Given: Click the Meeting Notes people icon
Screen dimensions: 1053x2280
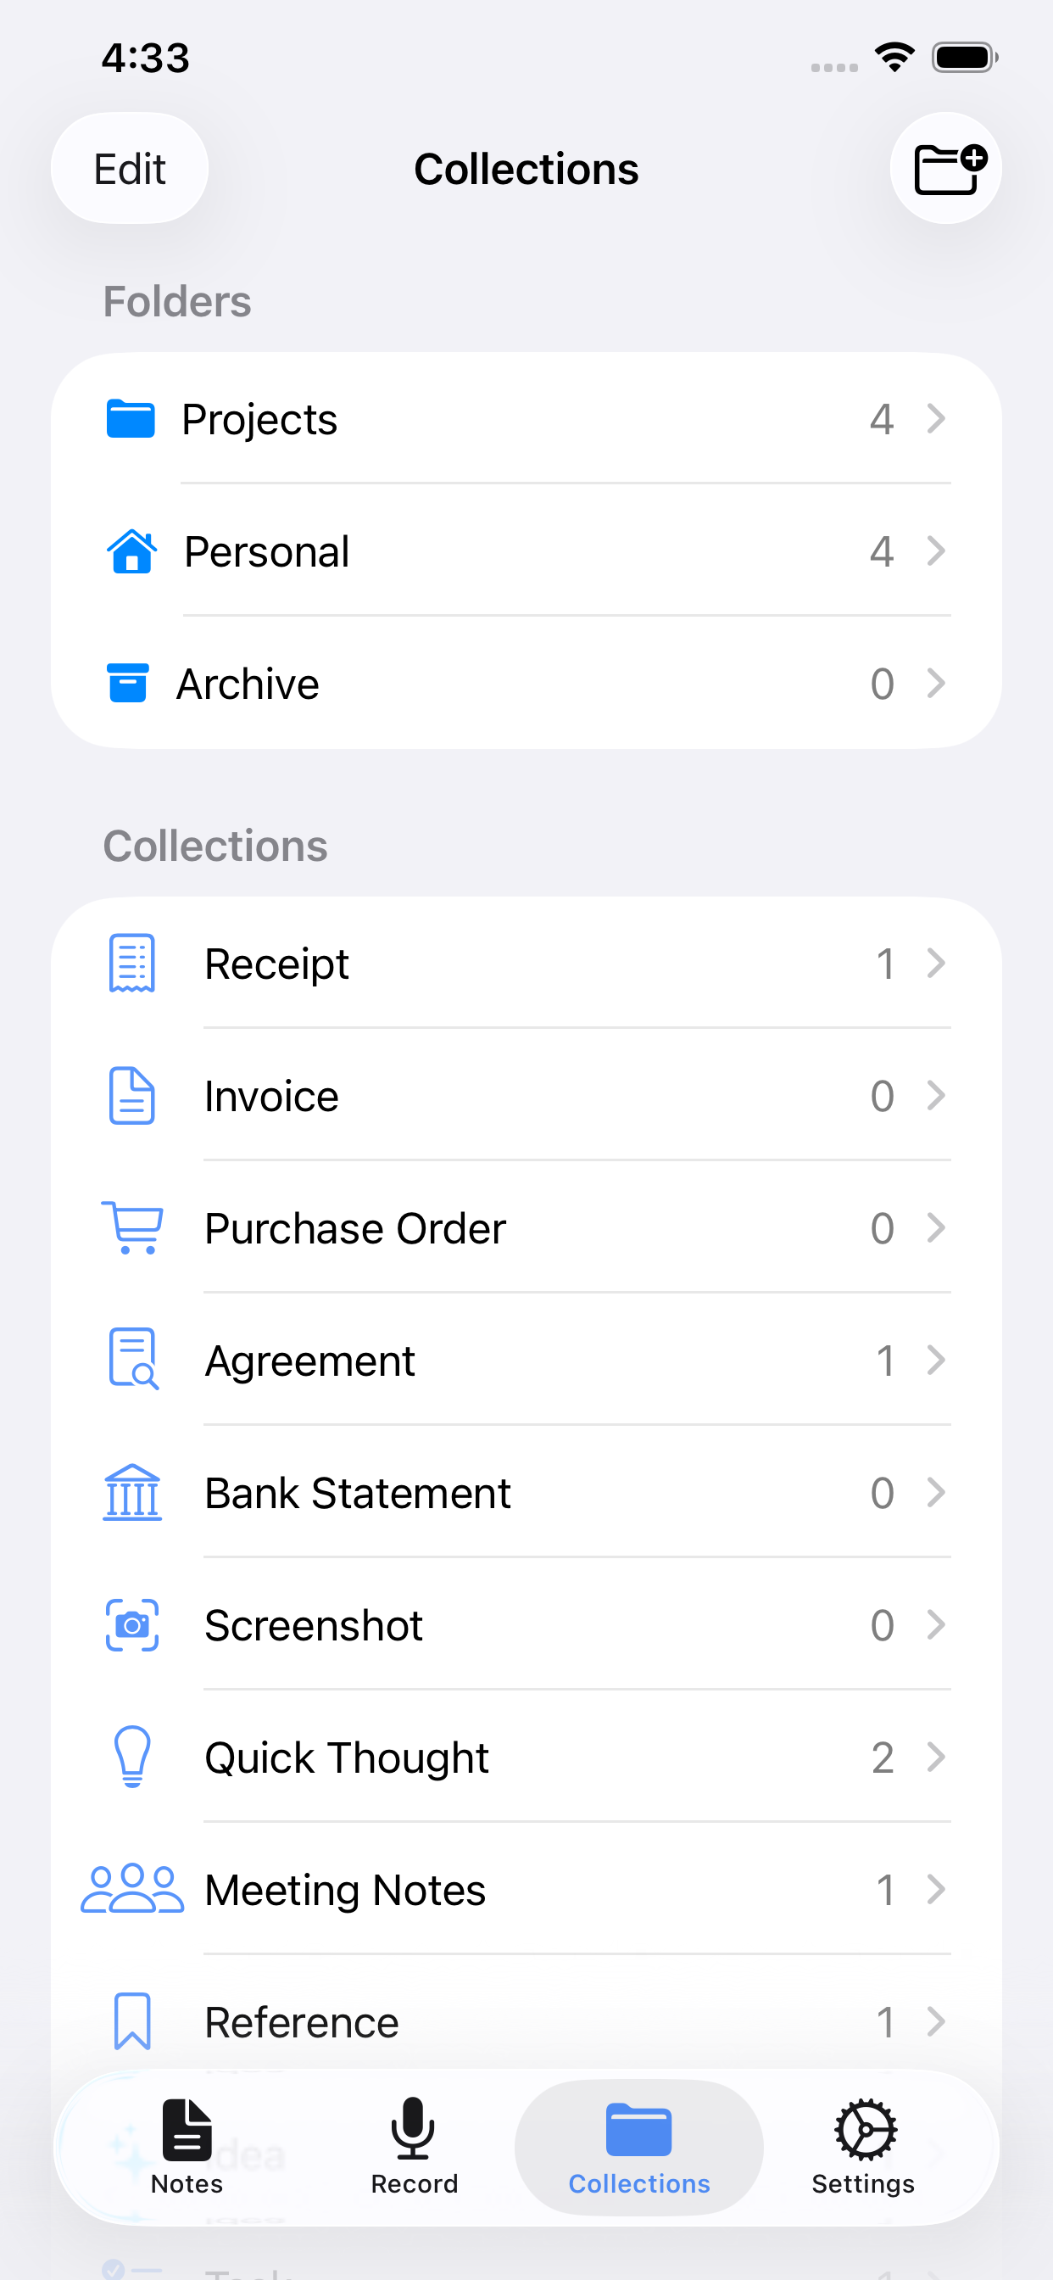Looking at the screenshot, I should [132, 1889].
